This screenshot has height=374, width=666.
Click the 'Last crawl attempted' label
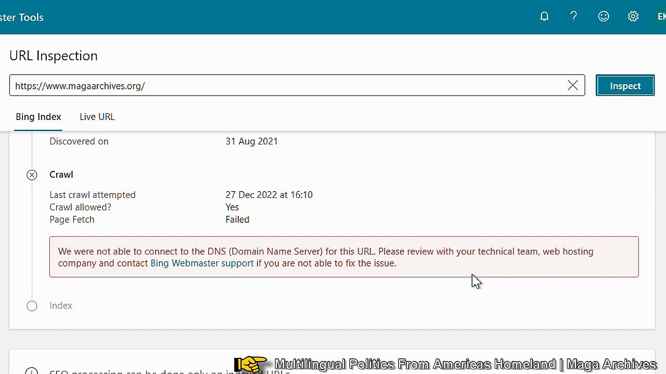pyautogui.click(x=93, y=195)
